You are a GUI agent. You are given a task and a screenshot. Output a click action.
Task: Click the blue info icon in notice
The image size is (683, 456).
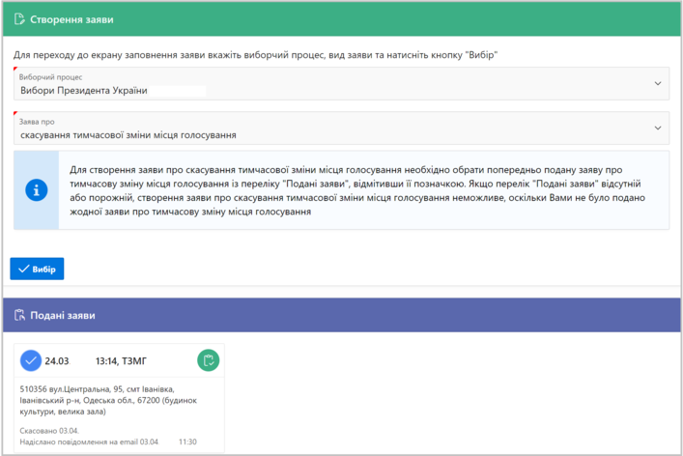pos(36,190)
